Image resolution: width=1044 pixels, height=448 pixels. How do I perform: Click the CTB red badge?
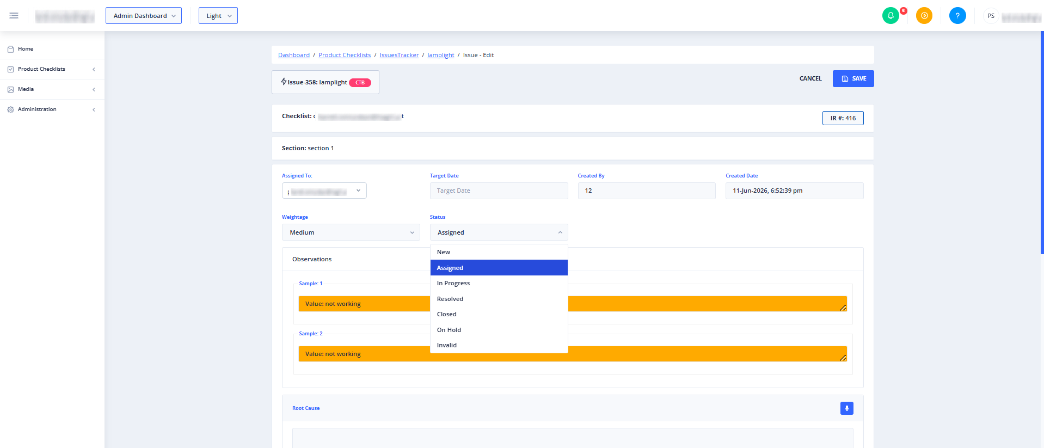click(360, 83)
